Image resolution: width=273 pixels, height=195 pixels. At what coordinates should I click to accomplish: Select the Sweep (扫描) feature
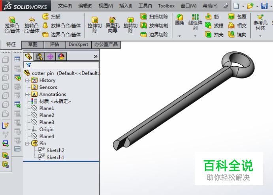(51, 17)
